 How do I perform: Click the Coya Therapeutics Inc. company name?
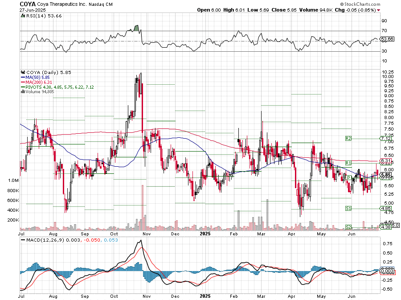coord(62,4)
